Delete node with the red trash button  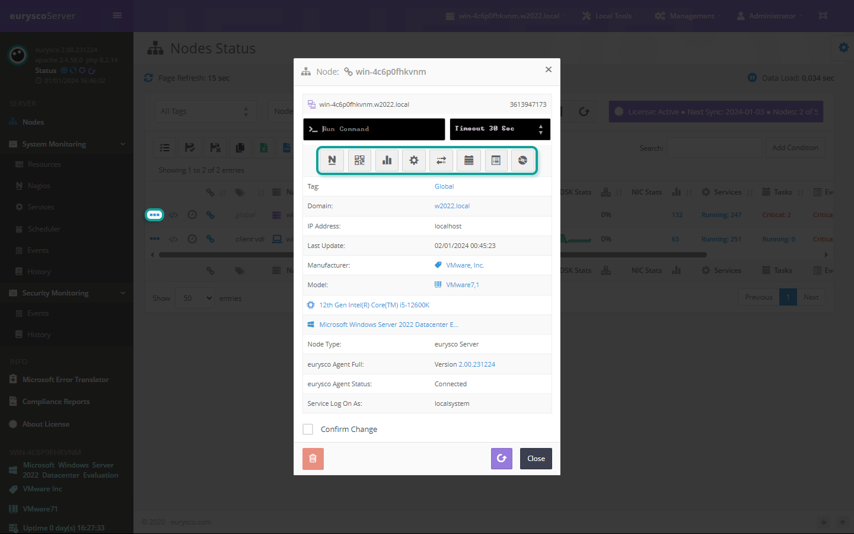(x=313, y=459)
